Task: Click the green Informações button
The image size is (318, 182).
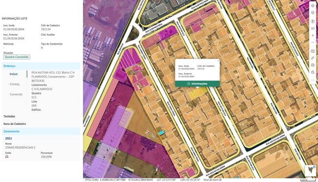Action: 197,83
